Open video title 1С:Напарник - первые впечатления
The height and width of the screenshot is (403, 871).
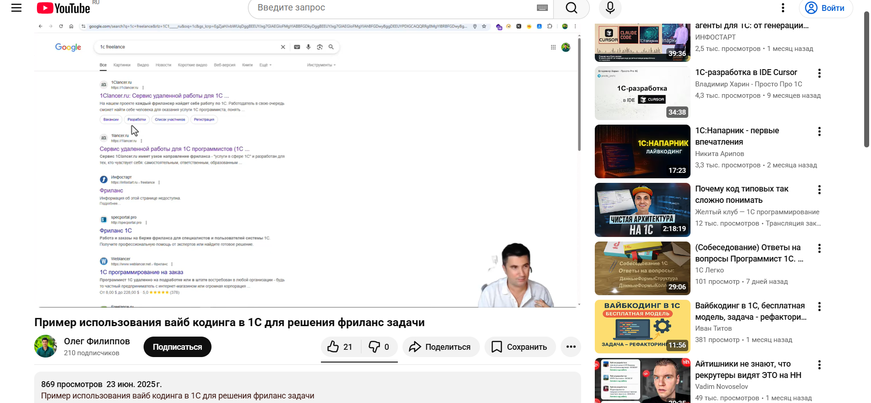737,136
